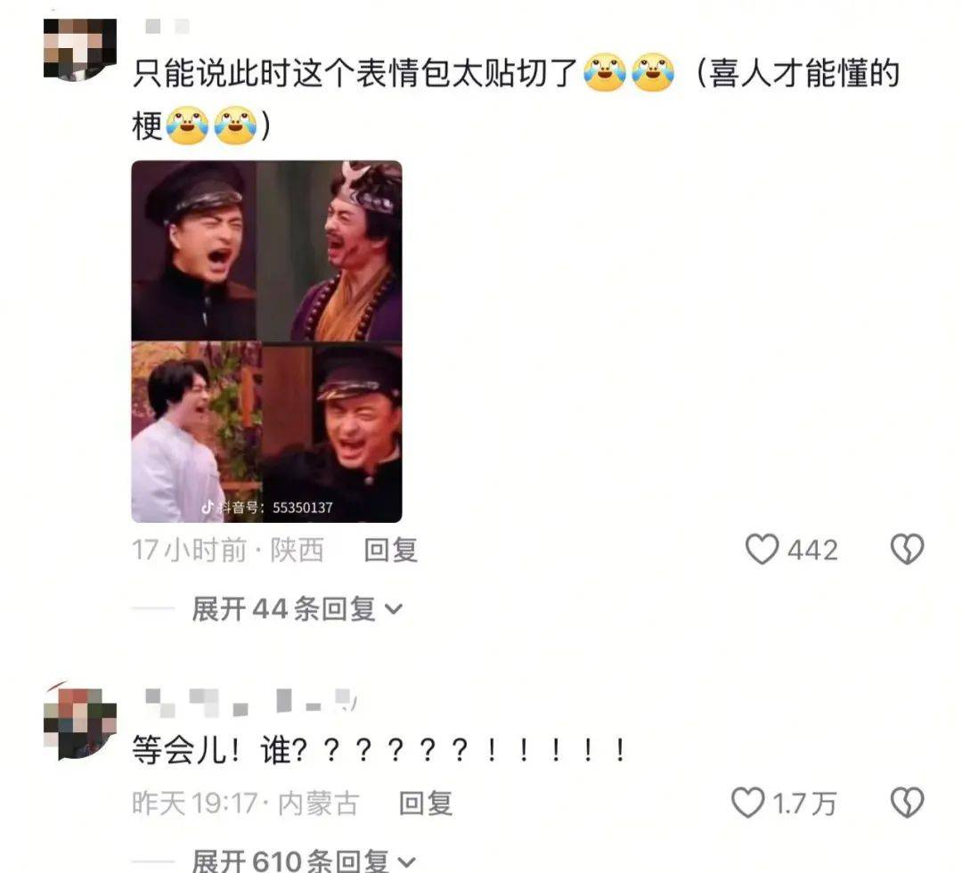Screen dimensions: 962x873
Task: Open the four-panel laughing meme image
Action: click(267, 342)
